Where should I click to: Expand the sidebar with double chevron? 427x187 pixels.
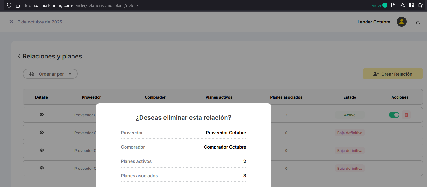click(11, 22)
